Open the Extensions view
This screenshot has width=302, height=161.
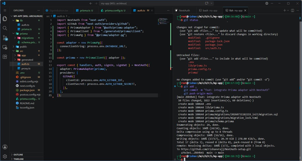(5, 57)
